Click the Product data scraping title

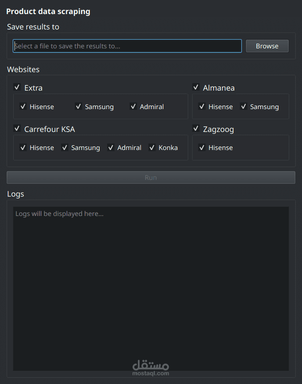pos(48,11)
